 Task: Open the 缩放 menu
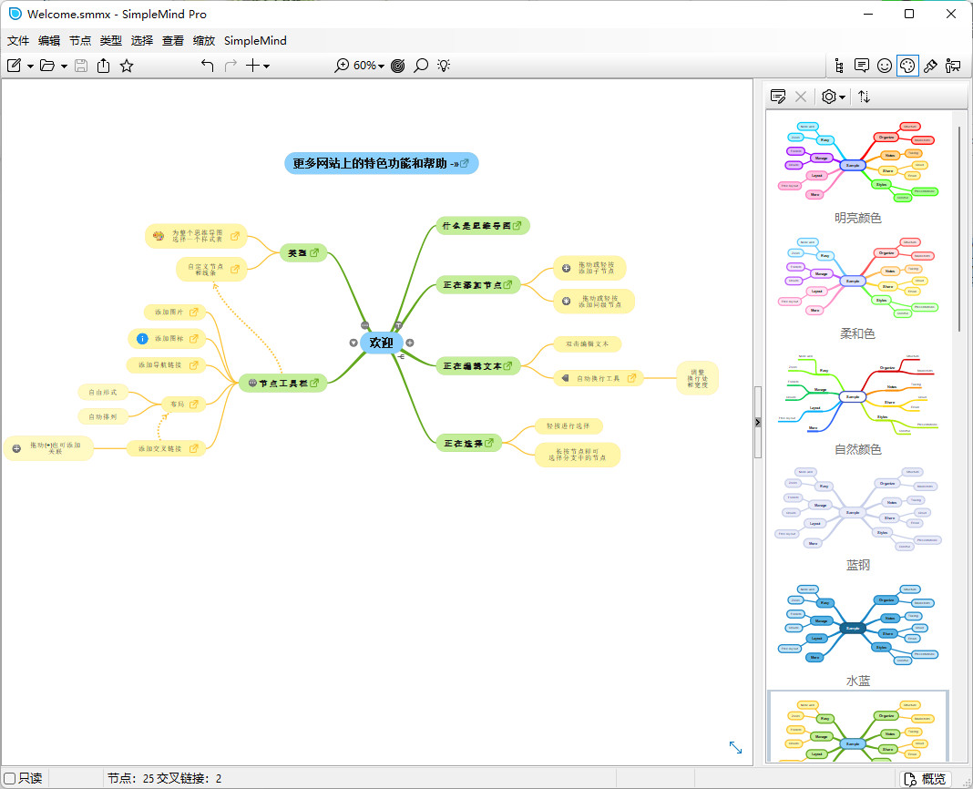pos(204,40)
